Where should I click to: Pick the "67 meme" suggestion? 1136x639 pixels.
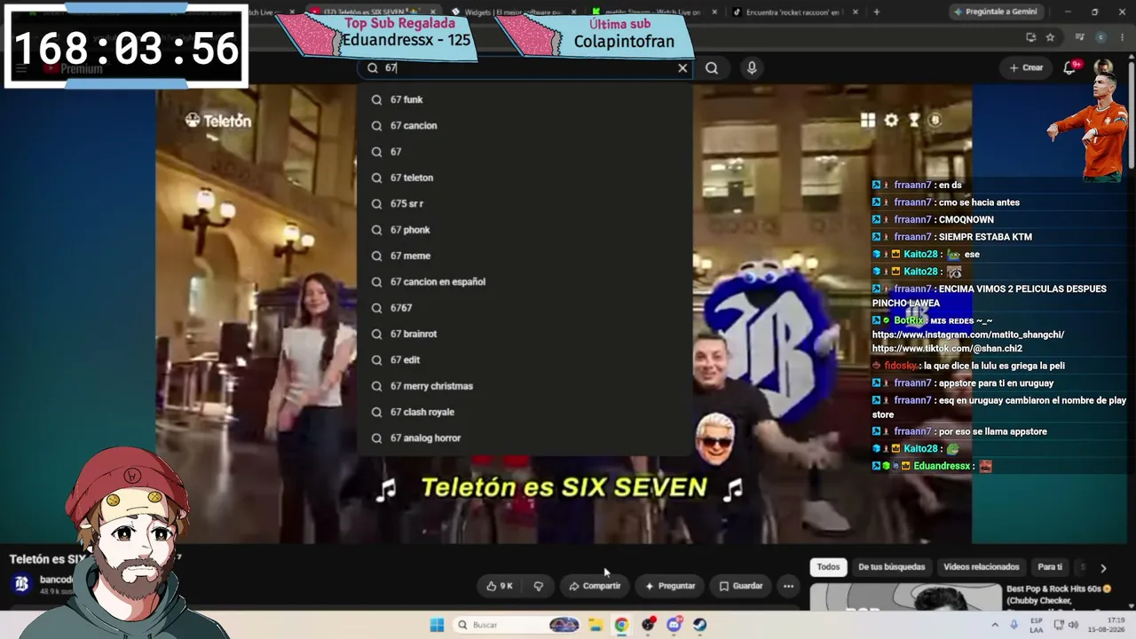tap(524, 256)
